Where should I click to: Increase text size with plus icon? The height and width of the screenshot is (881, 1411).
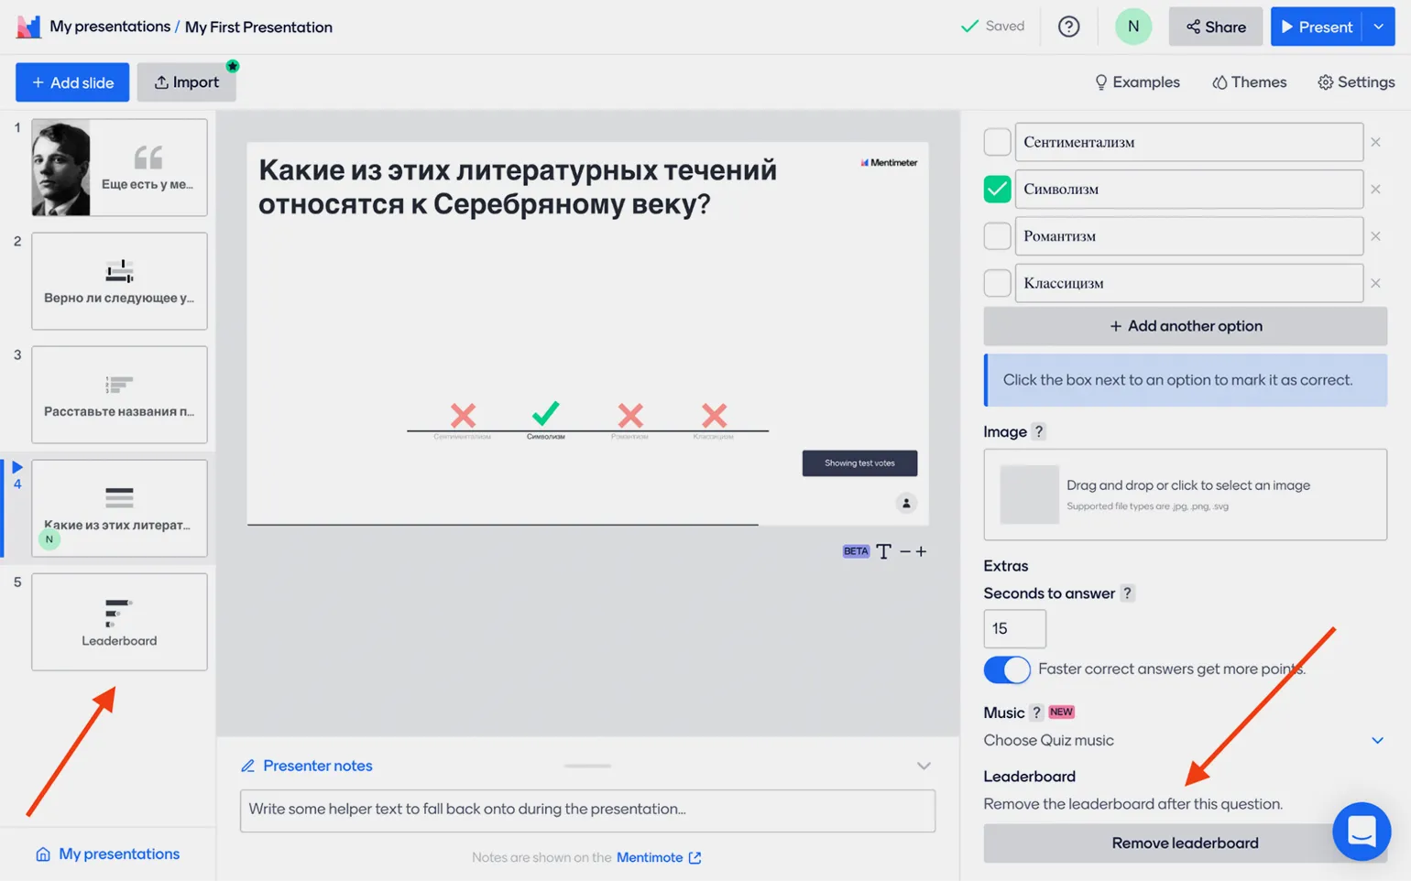921,551
